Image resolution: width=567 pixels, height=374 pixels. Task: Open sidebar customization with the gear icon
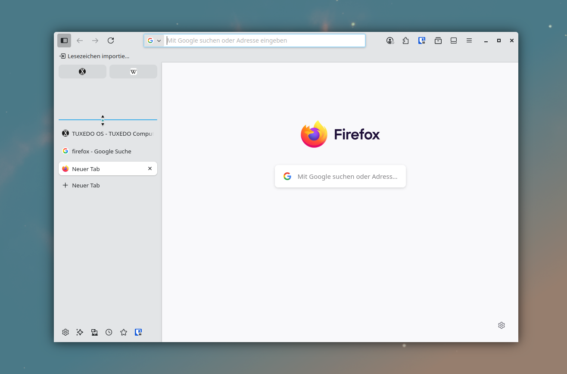tap(65, 332)
